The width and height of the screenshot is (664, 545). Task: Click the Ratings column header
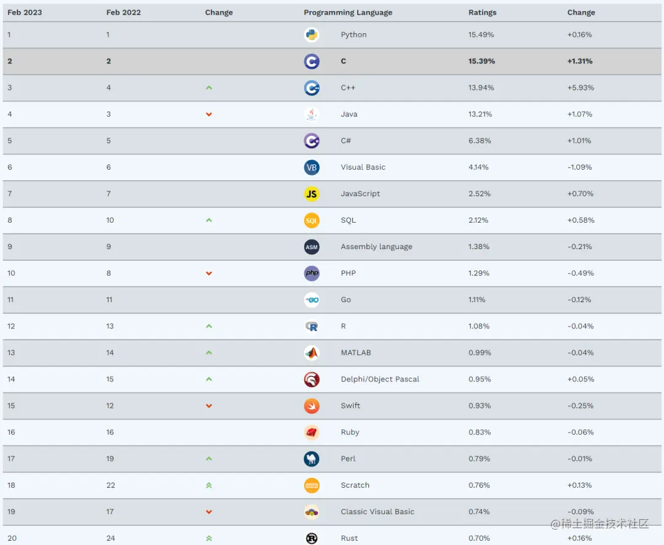click(483, 12)
